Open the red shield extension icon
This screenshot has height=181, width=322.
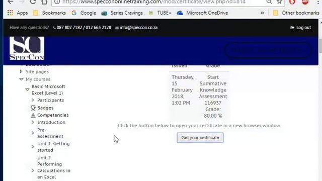tap(292, 2)
